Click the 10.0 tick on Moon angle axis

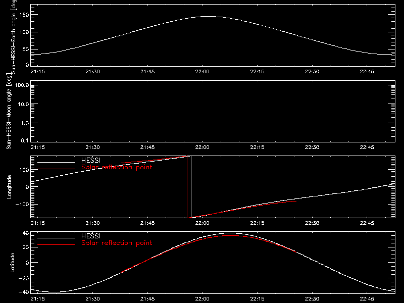[23, 105]
